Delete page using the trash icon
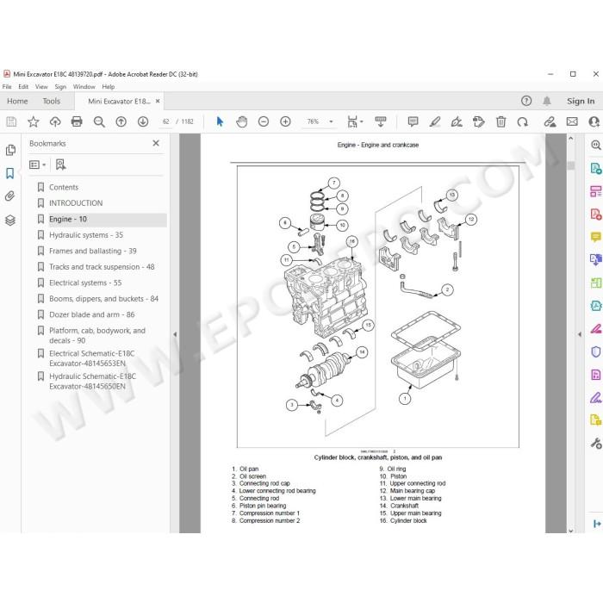 [x=500, y=122]
